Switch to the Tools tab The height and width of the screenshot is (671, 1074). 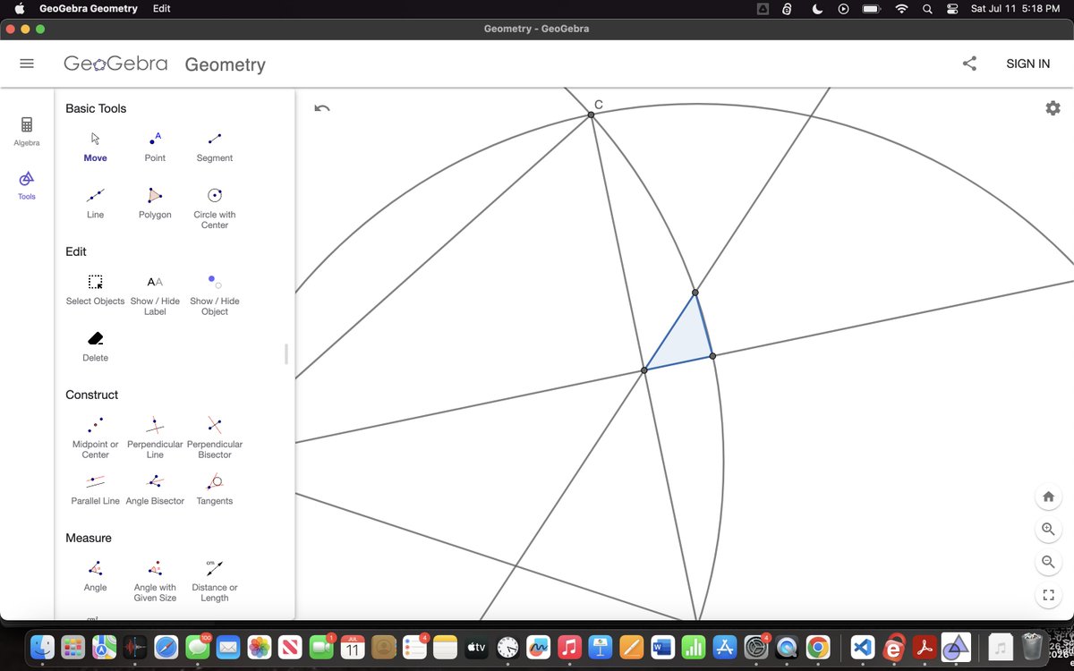(27, 185)
